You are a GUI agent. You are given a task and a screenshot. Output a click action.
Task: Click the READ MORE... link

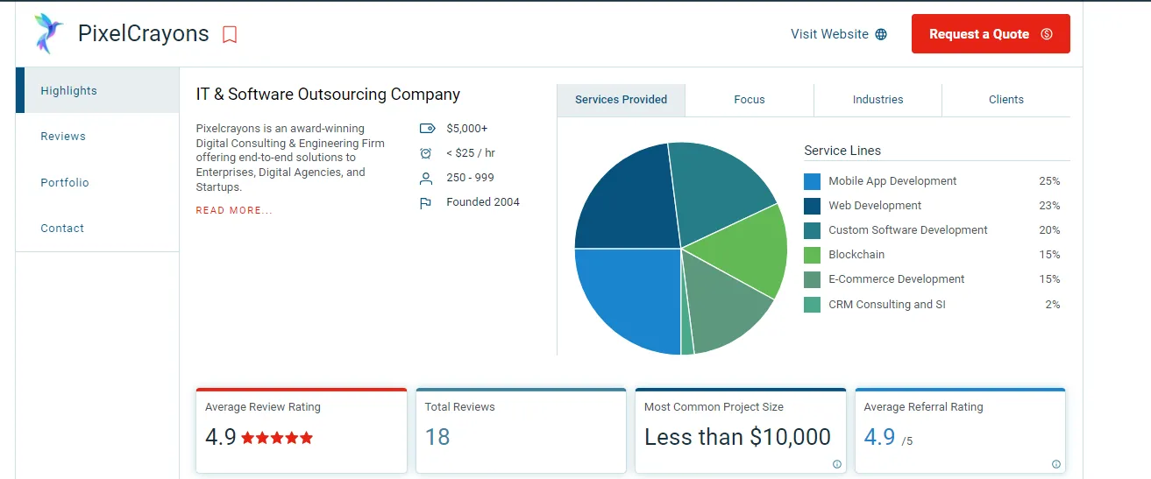tap(234, 211)
